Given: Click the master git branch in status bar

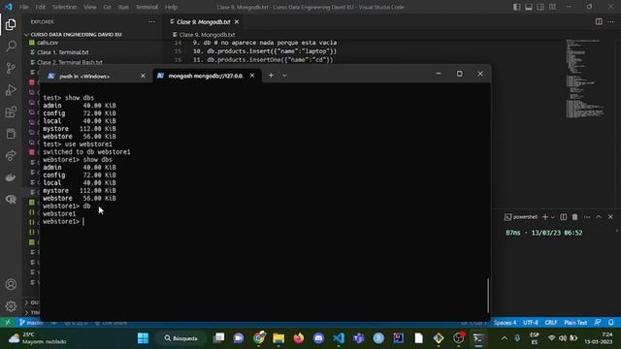Looking at the screenshot, I should 31,323.
